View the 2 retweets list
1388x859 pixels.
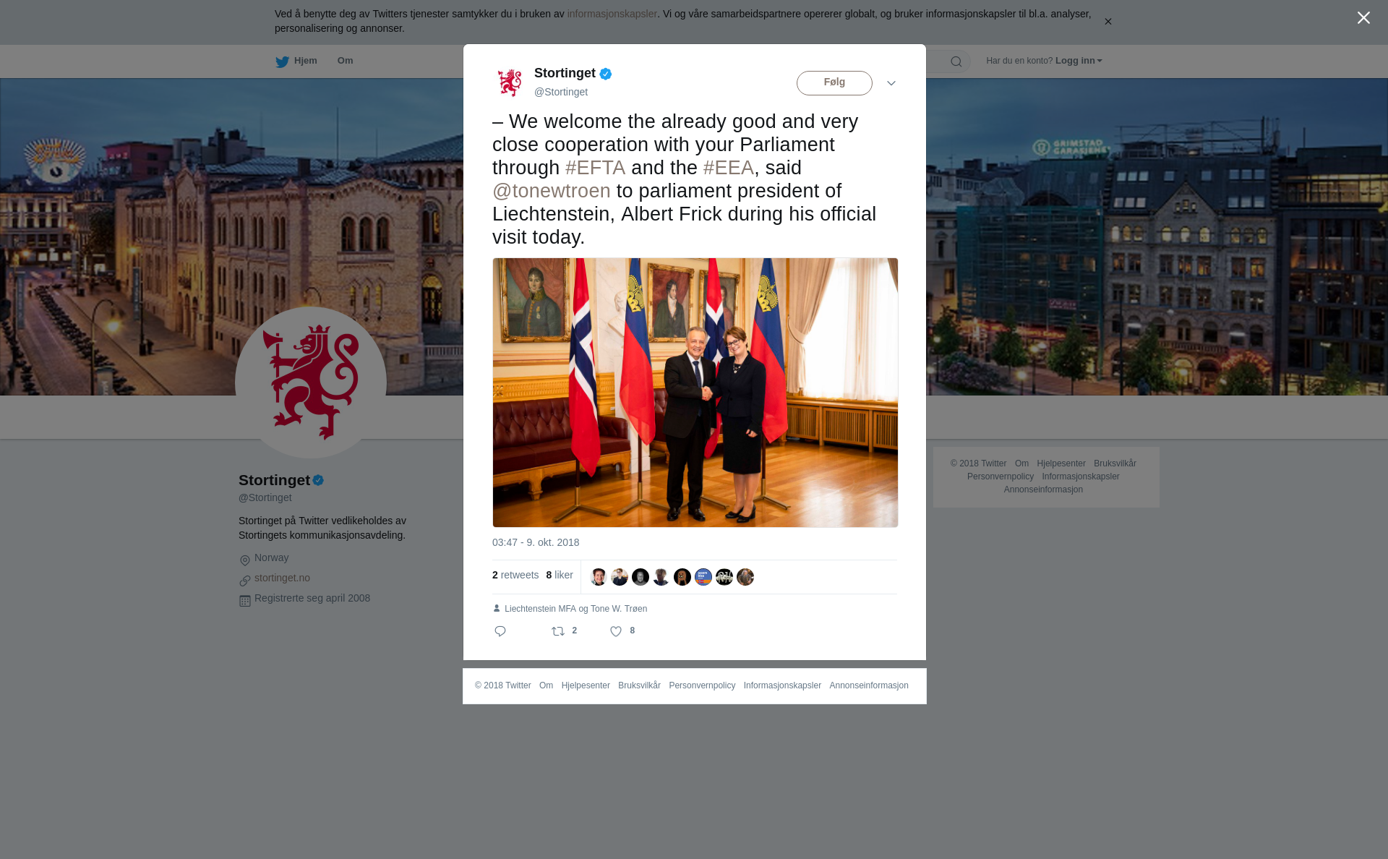pyautogui.click(x=515, y=575)
